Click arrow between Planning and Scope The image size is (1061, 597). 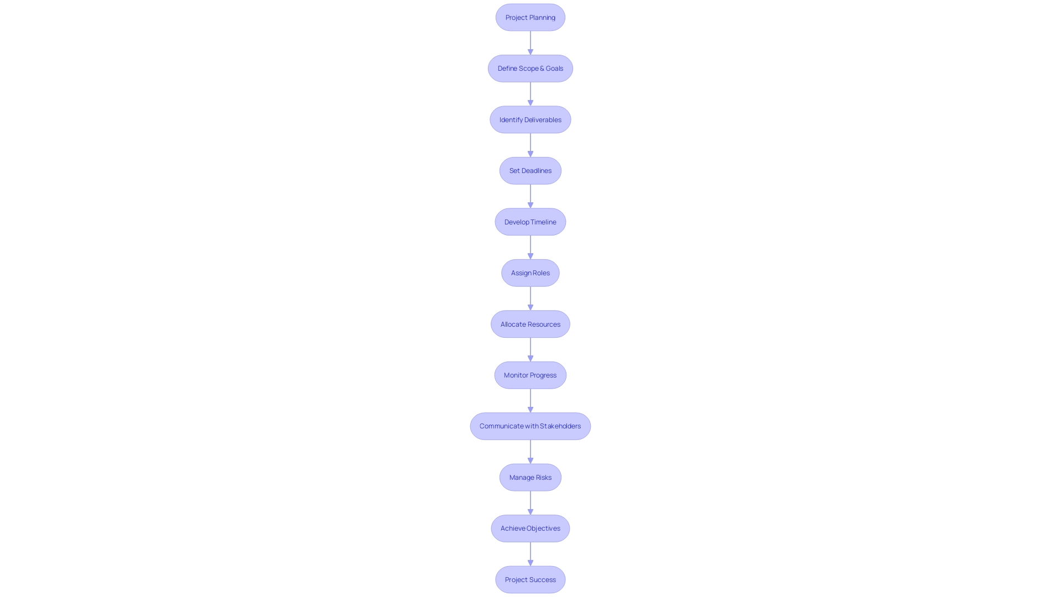point(530,42)
